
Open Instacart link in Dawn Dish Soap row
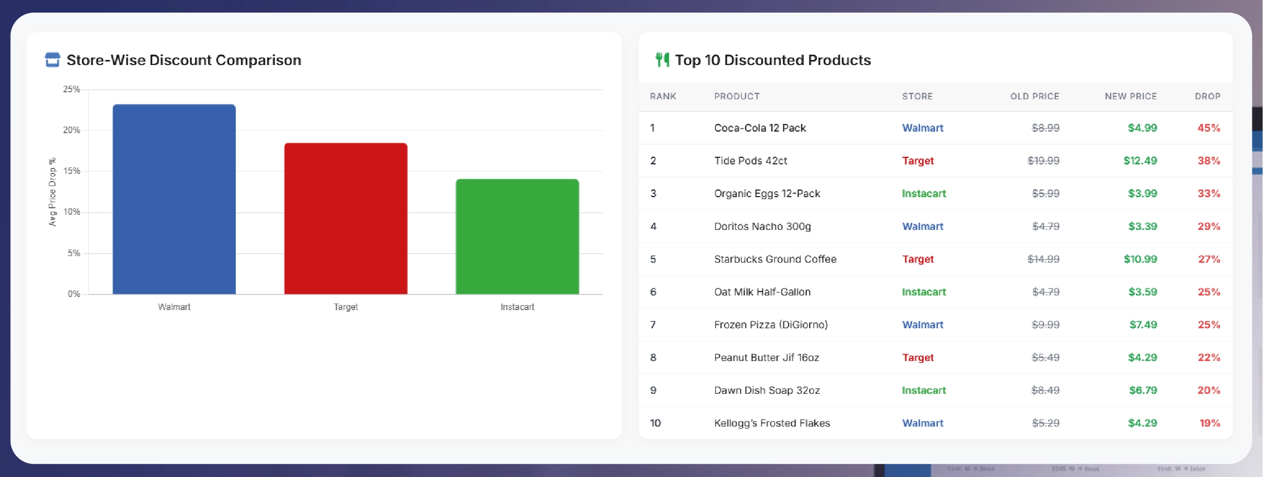point(924,390)
